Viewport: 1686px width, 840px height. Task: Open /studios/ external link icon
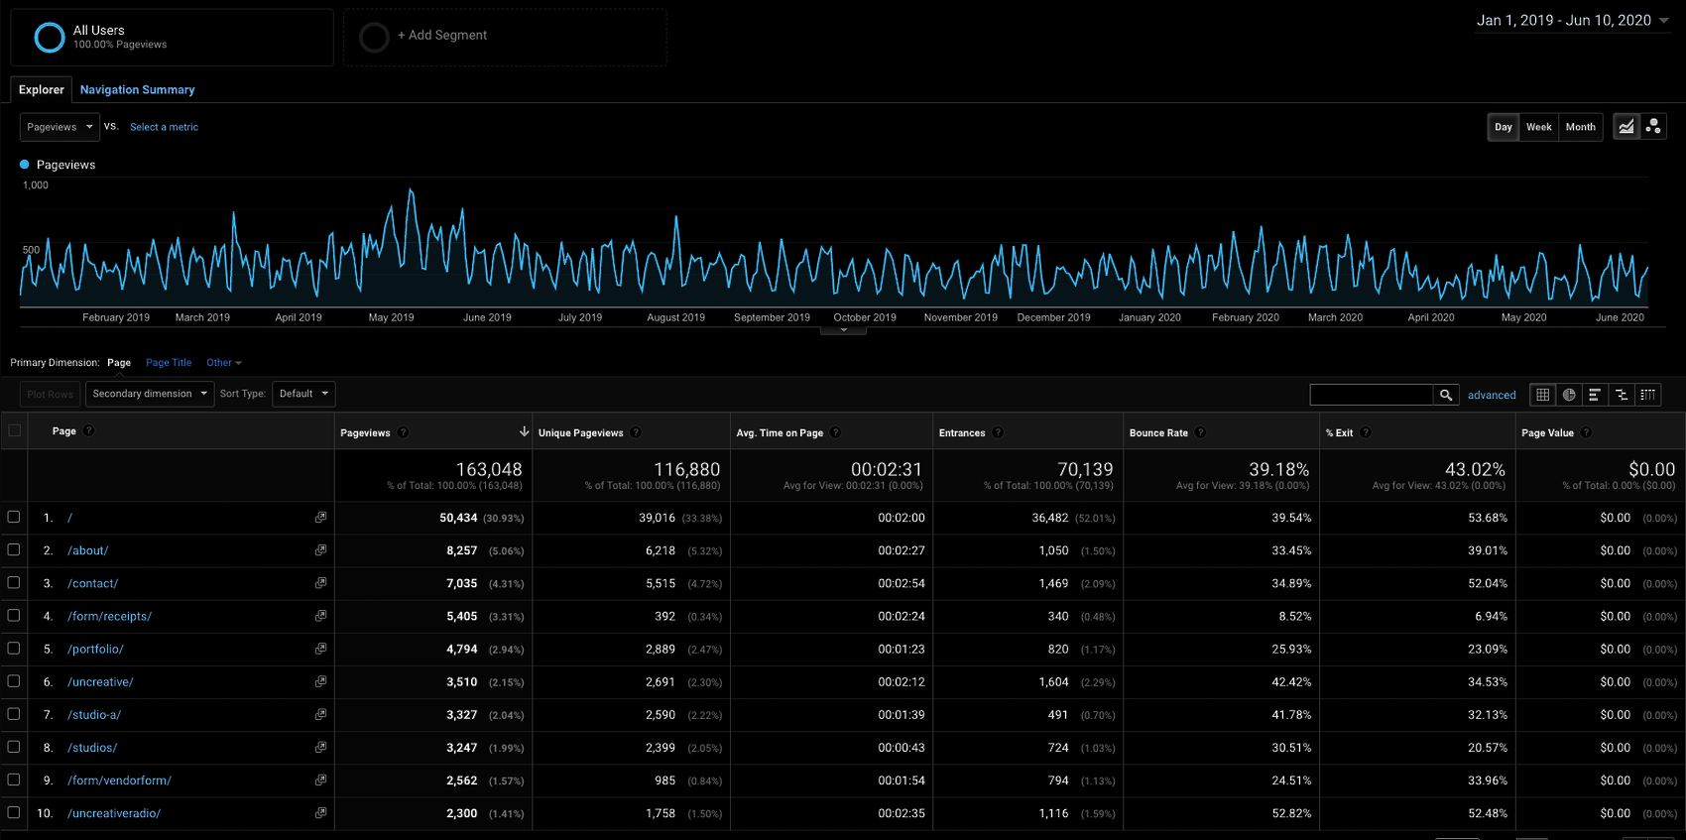pos(320,747)
